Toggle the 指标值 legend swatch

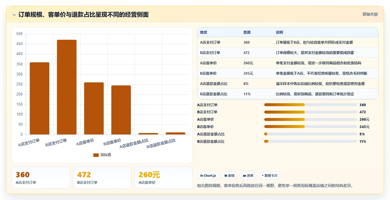click(x=96, y=155)
